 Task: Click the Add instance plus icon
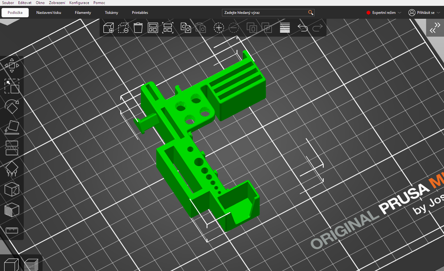coord(219,28)
